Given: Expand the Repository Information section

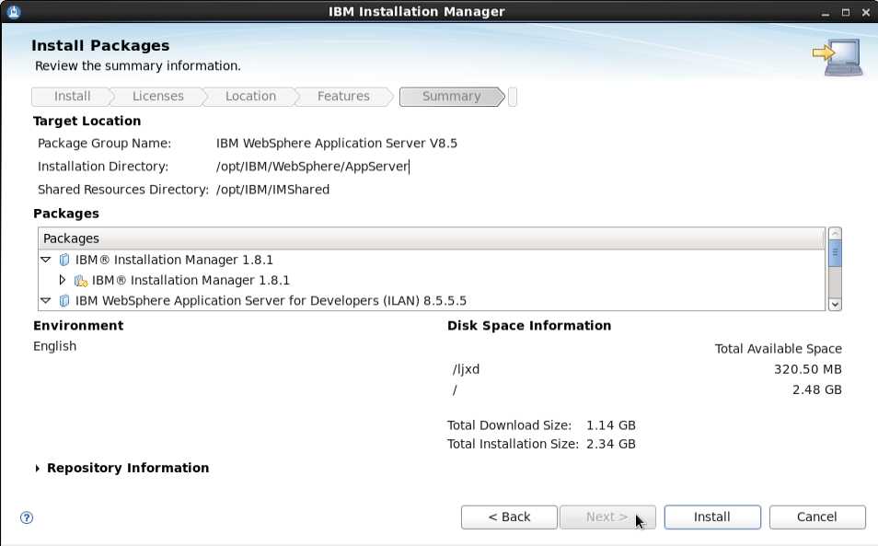Looking at the screenshot, I should pyautogui.click(x=38, y=469).
